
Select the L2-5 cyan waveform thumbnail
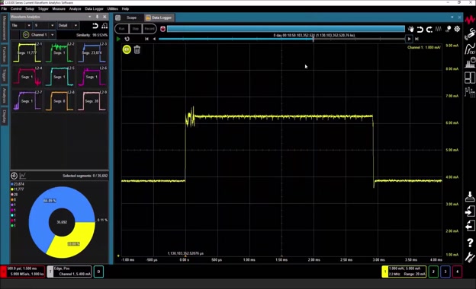click(59, 77)
